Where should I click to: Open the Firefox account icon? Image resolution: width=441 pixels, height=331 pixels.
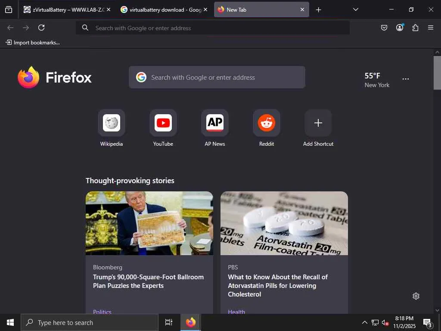tap(400, 27)
